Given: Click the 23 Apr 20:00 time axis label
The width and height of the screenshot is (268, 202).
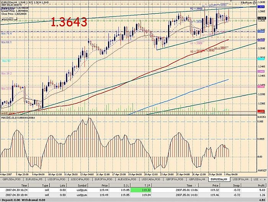Looking at the screenshot, I should pyautogui.click(x=167, y=175).
